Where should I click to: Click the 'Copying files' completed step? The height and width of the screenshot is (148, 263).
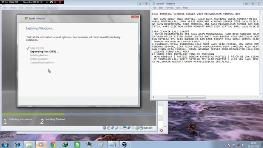(37, 48)
